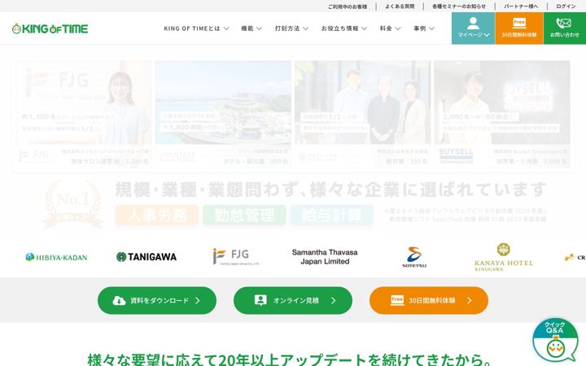
Task: Open the three-person case study card
Action: click(x=362, y=115)
